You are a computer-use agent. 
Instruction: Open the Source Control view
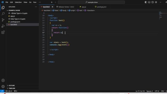pyautogui.click(x=3, y=20)
